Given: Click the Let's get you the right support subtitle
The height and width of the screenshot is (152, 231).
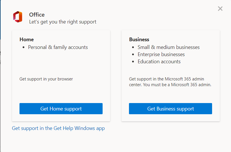Looking at the screenshot, I should point(63,22).
